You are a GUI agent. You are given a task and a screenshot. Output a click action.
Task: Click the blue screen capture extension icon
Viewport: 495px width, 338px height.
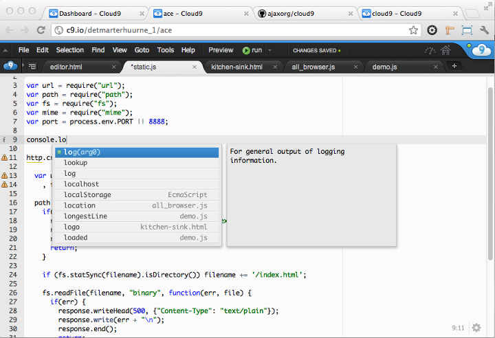click(467, 30)
